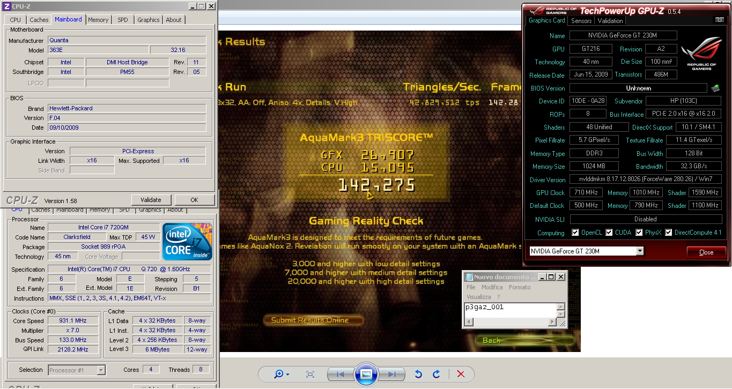Click the Clarksfield code name field
Screen dimensions: 732x389
[x=77, y=237]
